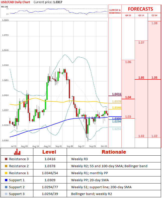Click the 1.0294 support level marker beside chart
Screen dimensions: 162x198
click(x=117, y=122)
